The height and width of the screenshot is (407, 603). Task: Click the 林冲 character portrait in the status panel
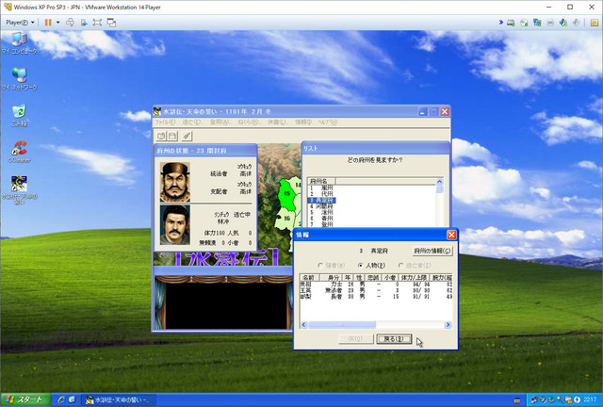[175, 225]
